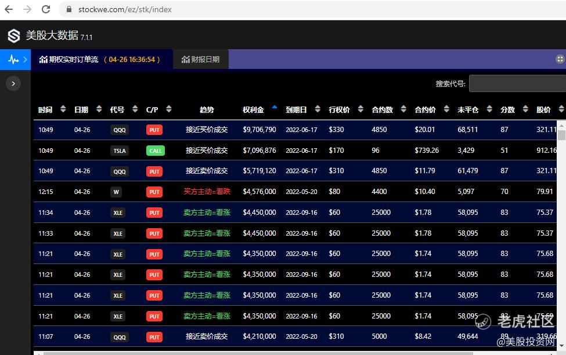Click the 12:15 time cell
This screenshot has width=566, height=355.
[46, 192]
